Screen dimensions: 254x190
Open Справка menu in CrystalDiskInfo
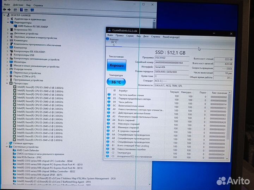pos(156,37)
